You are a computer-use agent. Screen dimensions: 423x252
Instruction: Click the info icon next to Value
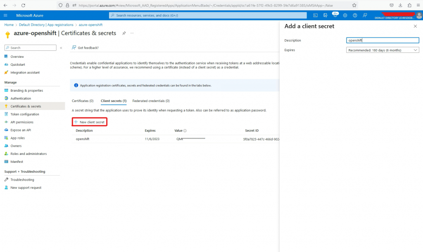(185, 131)
